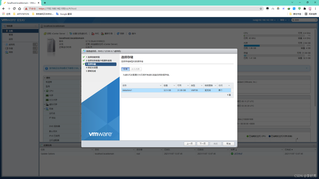Click the Update Options task row
This screenshot has width=319, height=179.
[x=178, y=154]
